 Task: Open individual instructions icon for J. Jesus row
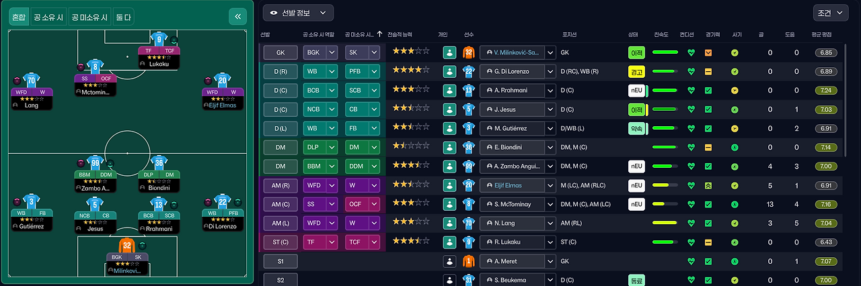[x=449, y=109]
